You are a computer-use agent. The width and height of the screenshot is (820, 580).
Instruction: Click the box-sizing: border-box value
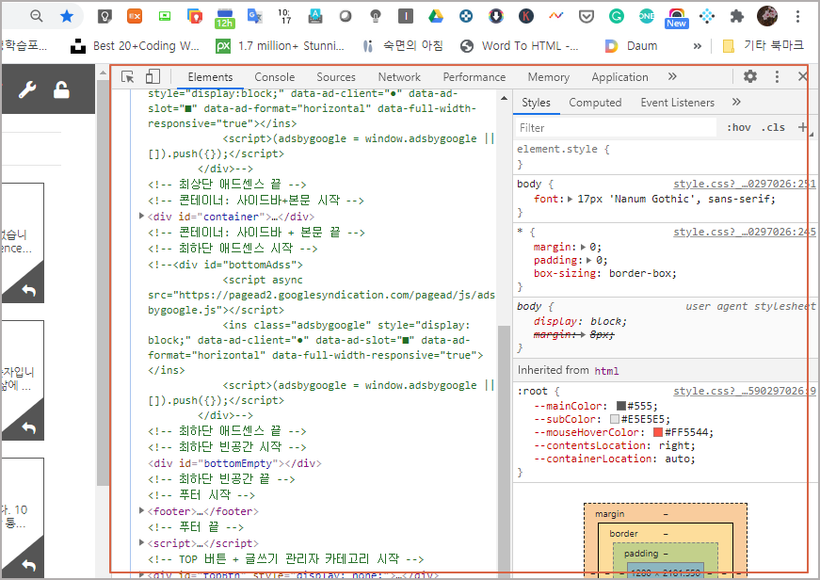click(643, 273)
